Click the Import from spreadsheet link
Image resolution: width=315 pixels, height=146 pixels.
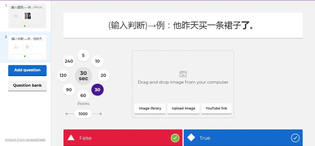(x=25, y=140)
